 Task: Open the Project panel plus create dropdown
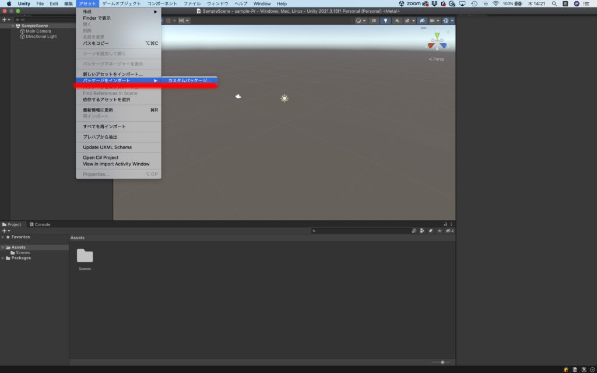(x=6, y=231)
